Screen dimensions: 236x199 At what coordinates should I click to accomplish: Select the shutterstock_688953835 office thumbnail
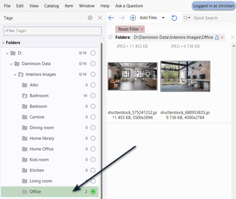coord(185,76)
